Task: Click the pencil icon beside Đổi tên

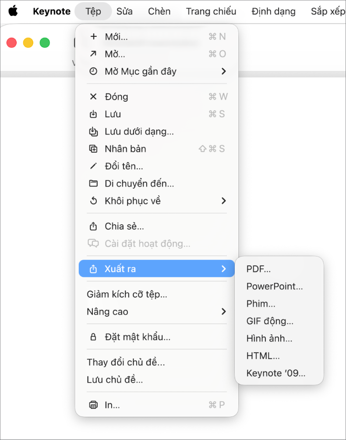Action: (93, 166)
